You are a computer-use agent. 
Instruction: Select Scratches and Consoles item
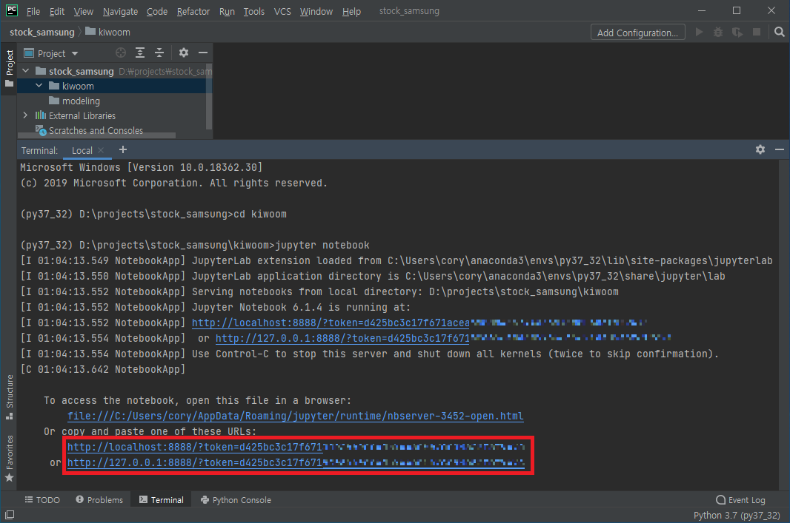(89, 130)
